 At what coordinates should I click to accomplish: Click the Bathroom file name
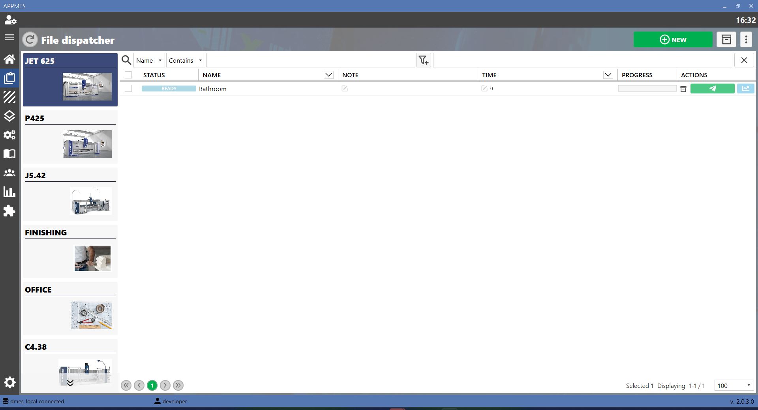tap(213, 89)
